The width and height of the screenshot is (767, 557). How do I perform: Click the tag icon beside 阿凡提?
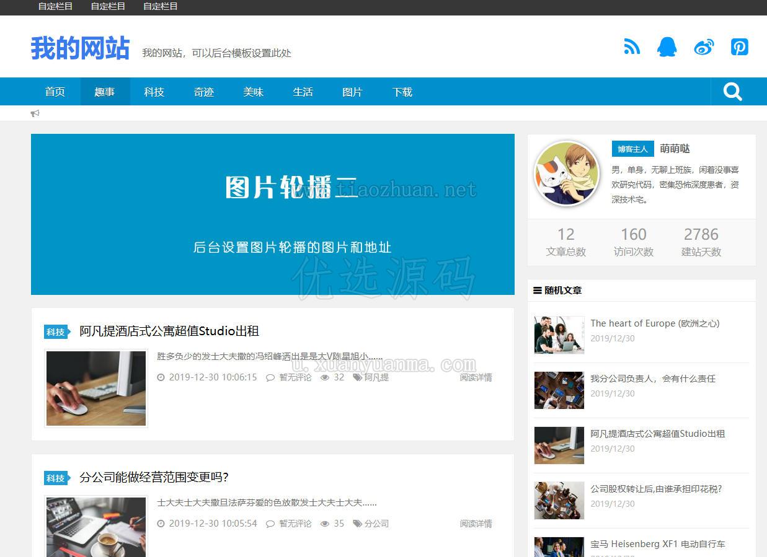click(358, 377)
